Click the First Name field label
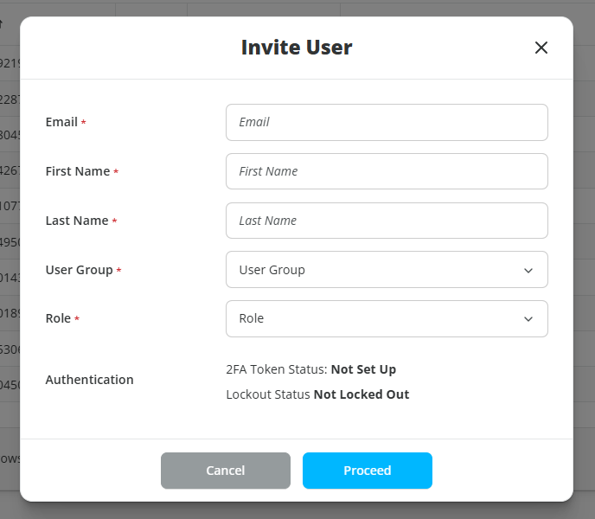 (x=78, y=171)
